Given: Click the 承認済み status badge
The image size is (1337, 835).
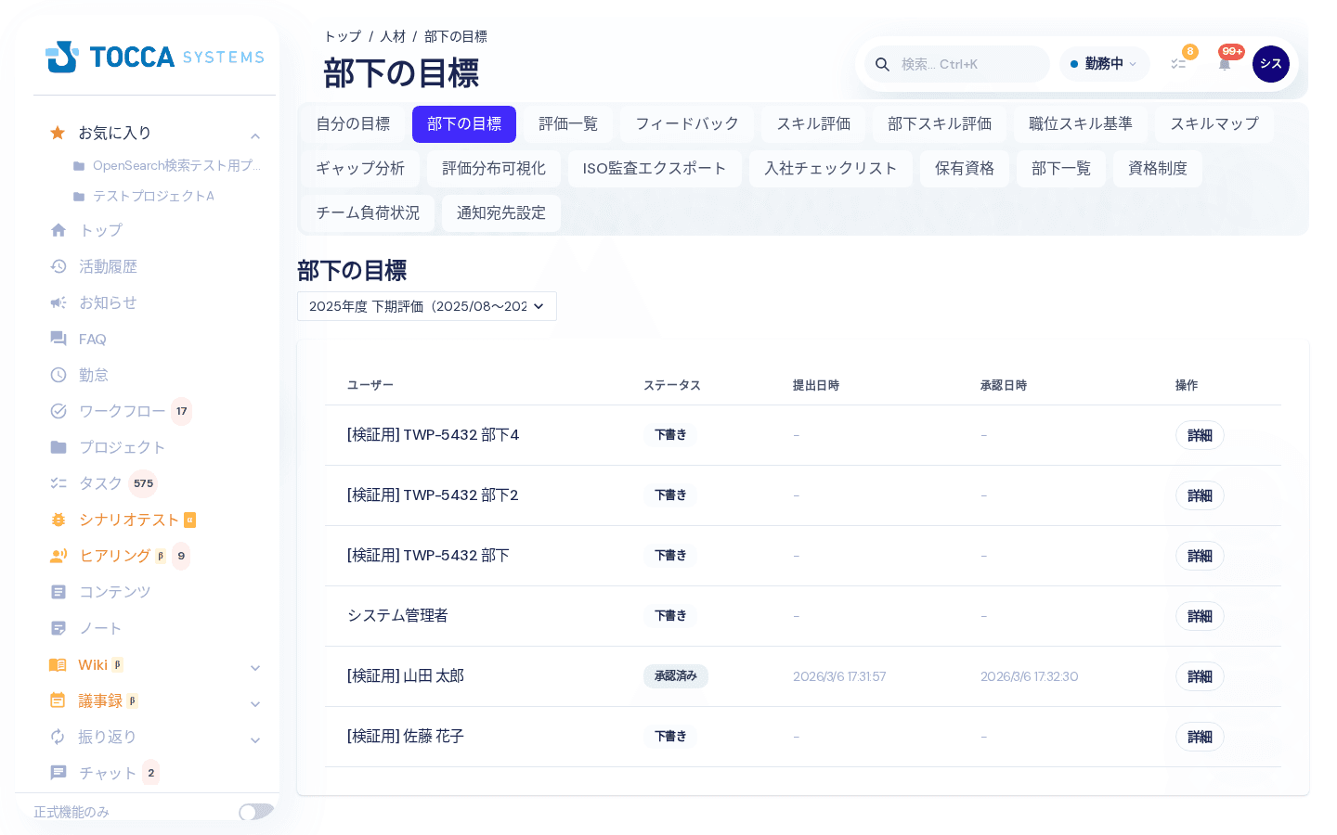Looking at the screenshot, I should pos(676,676).
